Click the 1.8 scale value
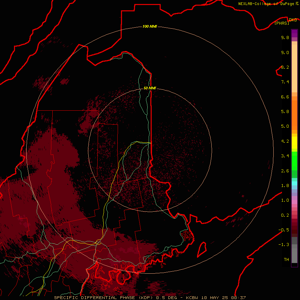 coord(285,186)
